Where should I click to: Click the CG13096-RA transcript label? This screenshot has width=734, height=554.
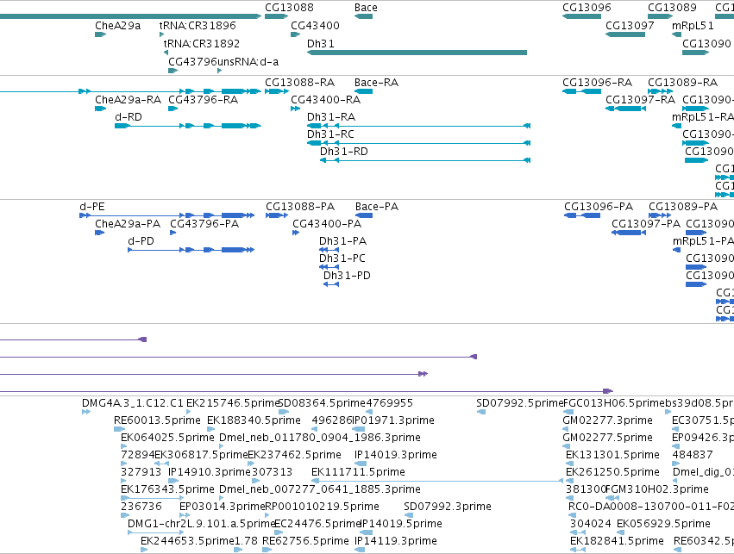598,83
